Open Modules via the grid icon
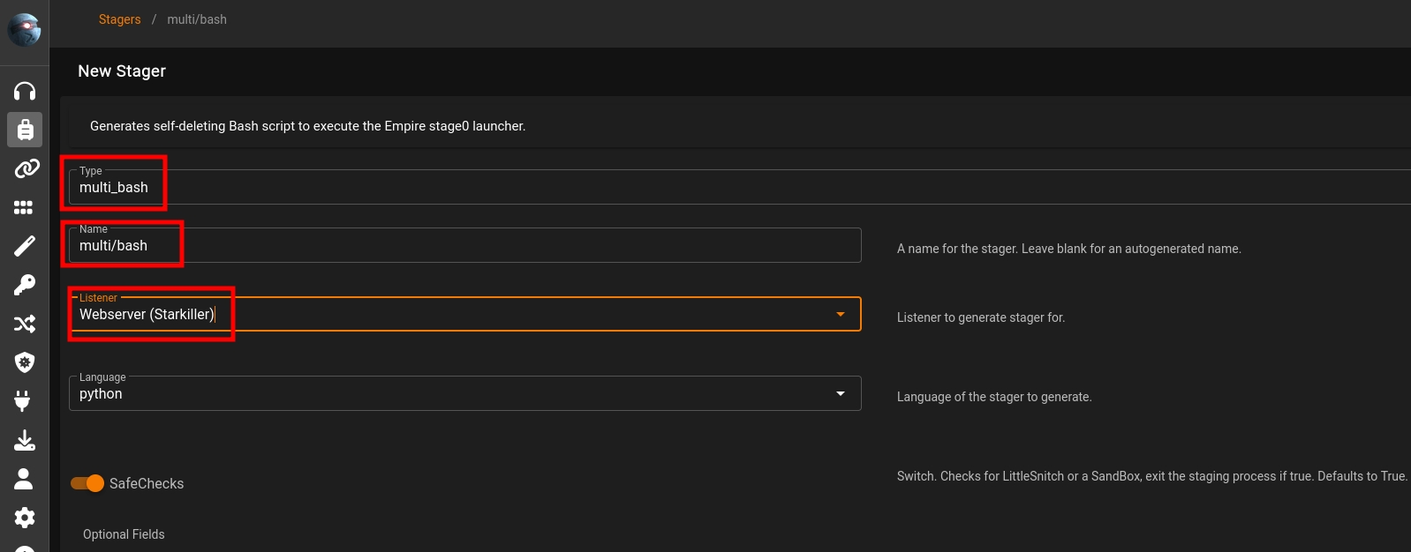This screenshot has width=1411, height=552. coord(24,207)
